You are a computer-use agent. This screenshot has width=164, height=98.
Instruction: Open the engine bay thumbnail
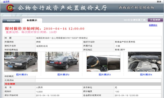click(145, 62)
